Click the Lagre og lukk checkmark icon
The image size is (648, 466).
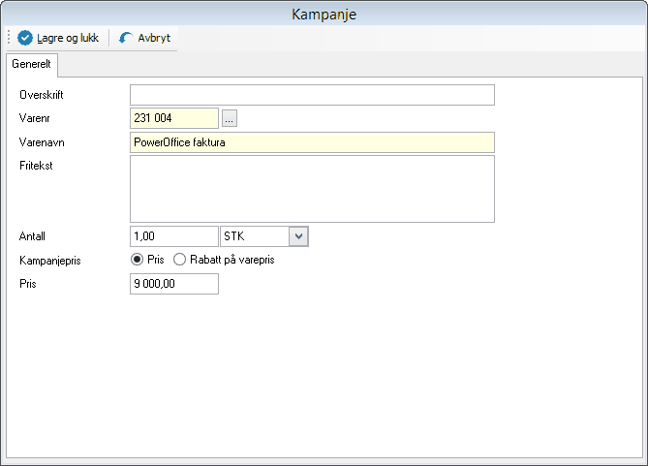(x=25, y=38)
